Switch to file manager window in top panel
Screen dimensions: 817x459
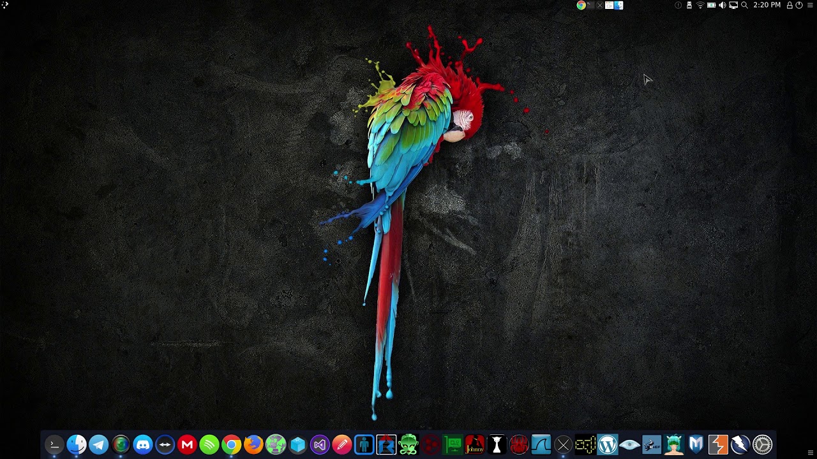point(618,5)
